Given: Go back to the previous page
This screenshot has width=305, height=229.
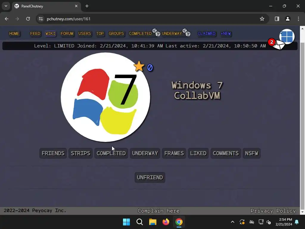Looking at the screenshot, I should coord(7,19).
